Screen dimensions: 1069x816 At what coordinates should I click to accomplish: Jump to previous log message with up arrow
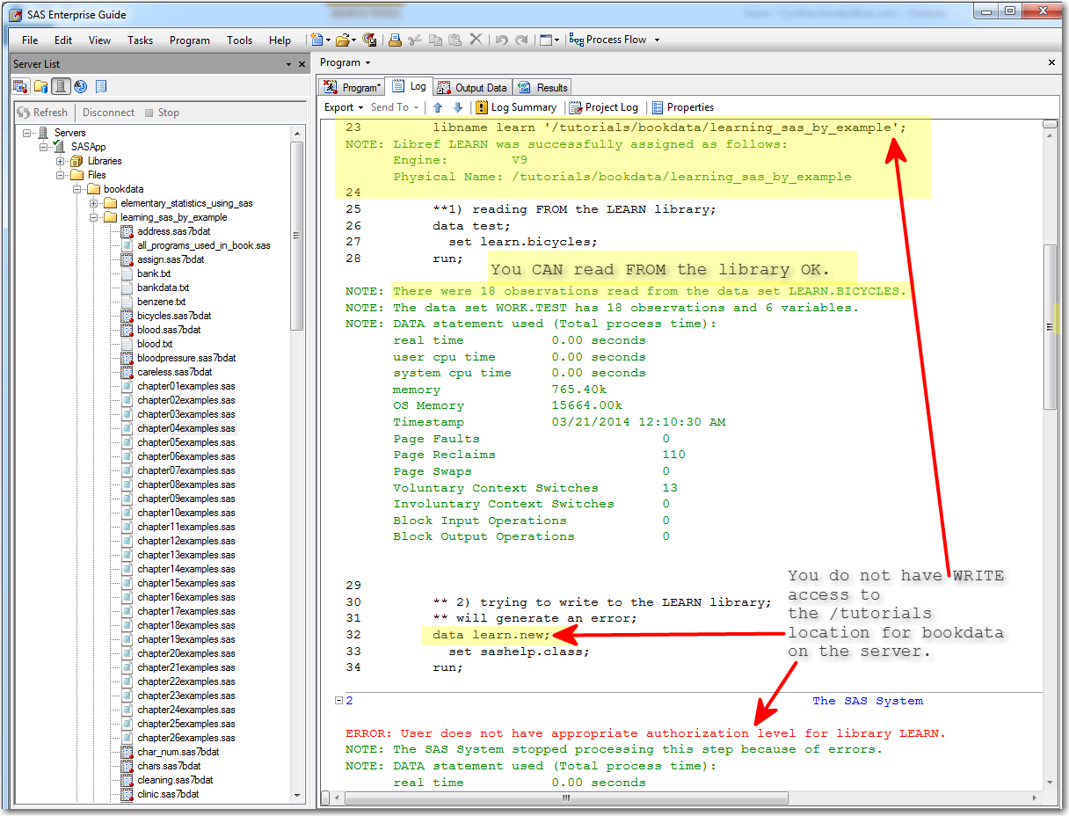(438, 107)
